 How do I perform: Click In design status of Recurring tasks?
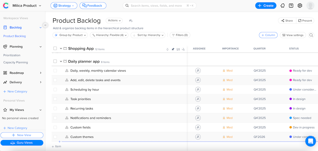click(x=299, y=108)
